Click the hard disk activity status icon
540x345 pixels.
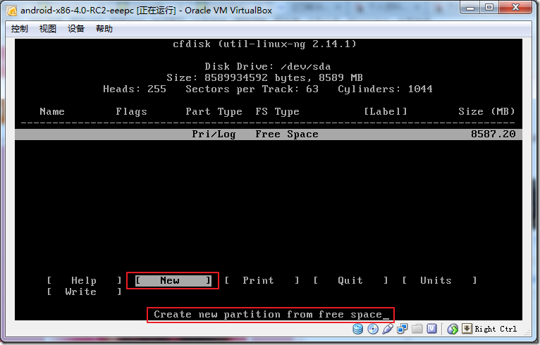tap(358, 329)
